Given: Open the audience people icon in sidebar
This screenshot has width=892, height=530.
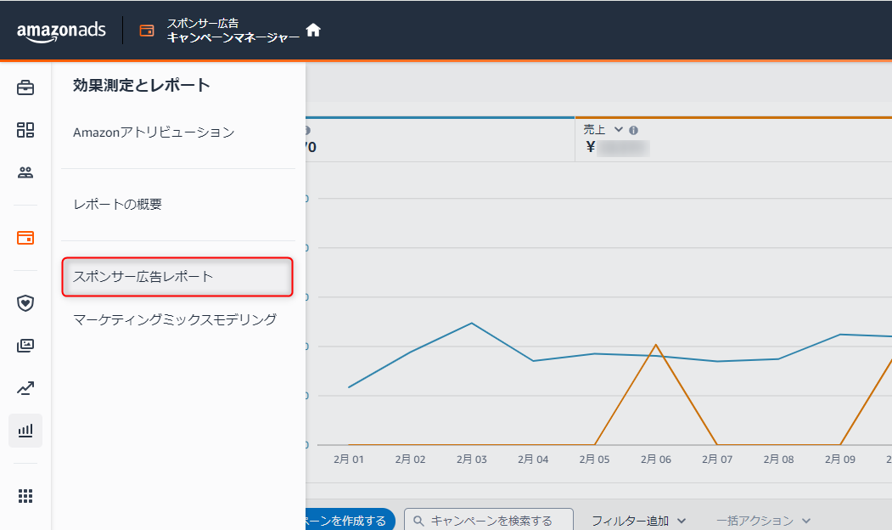Looking at the screenshot, I should pyautogui.click(x=25, y=172).
